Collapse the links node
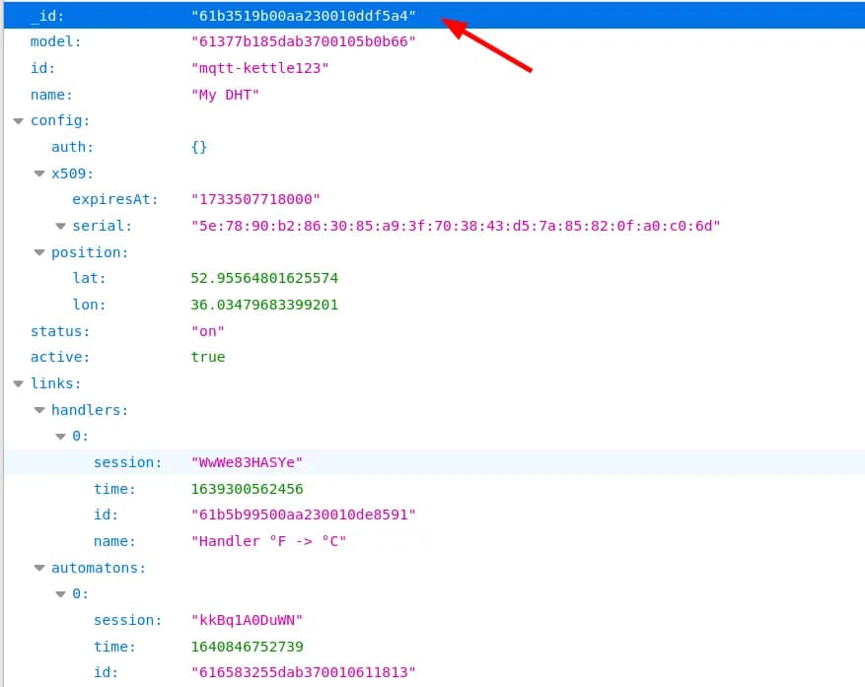Image resolution: width=865 pixels, height=687 pixels. click(x=18, y=383)
